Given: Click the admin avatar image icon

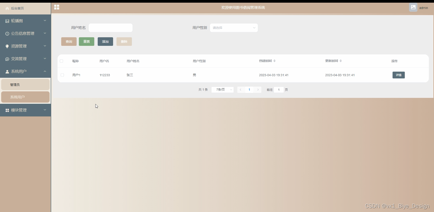Looking at the screenshot, I should 413,7.
